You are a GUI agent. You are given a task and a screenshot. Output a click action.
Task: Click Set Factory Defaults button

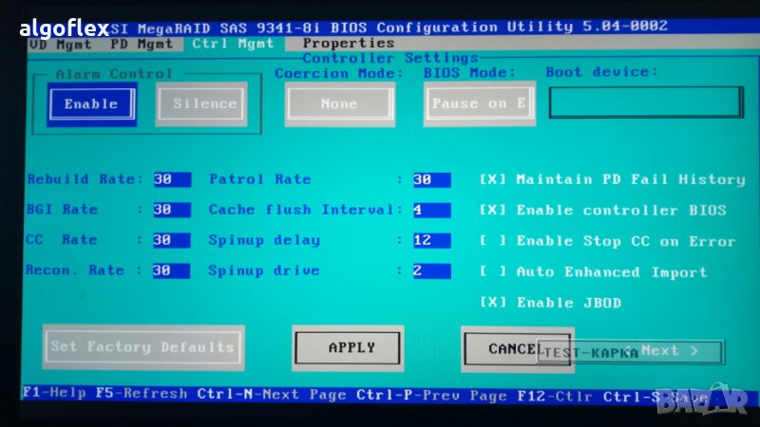coord(142,347)
